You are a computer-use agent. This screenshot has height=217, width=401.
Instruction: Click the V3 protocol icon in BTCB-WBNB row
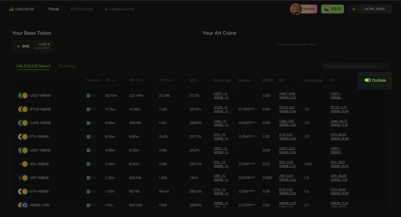[88, 109]
